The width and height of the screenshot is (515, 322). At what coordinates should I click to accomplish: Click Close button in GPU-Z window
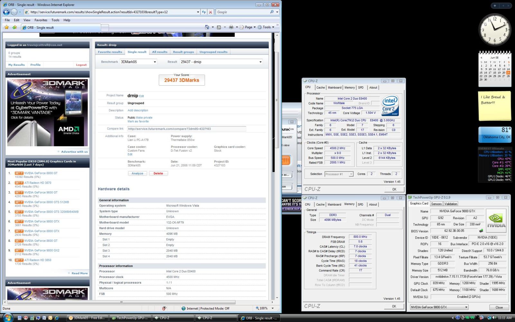pyautogui.click(x=499, y=307)
